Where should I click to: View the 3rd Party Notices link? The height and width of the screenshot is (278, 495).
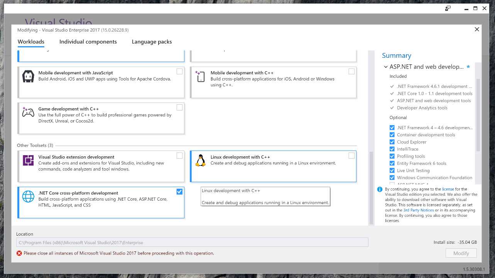tap(418, 210)
